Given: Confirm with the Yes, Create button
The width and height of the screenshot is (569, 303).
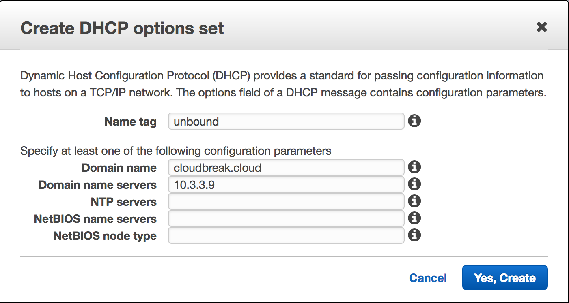Looking at the screenshot, I should pos(505,277).
